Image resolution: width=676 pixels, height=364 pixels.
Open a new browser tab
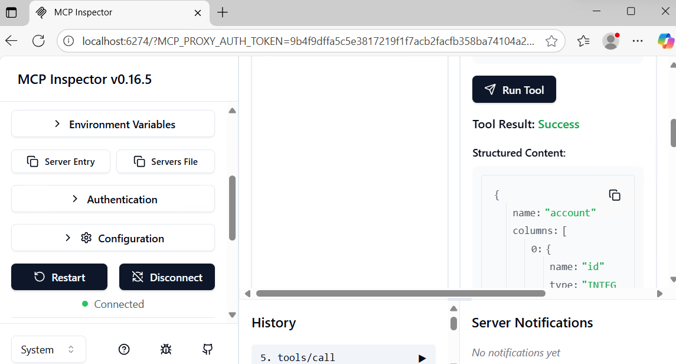(x=223, y=12)
